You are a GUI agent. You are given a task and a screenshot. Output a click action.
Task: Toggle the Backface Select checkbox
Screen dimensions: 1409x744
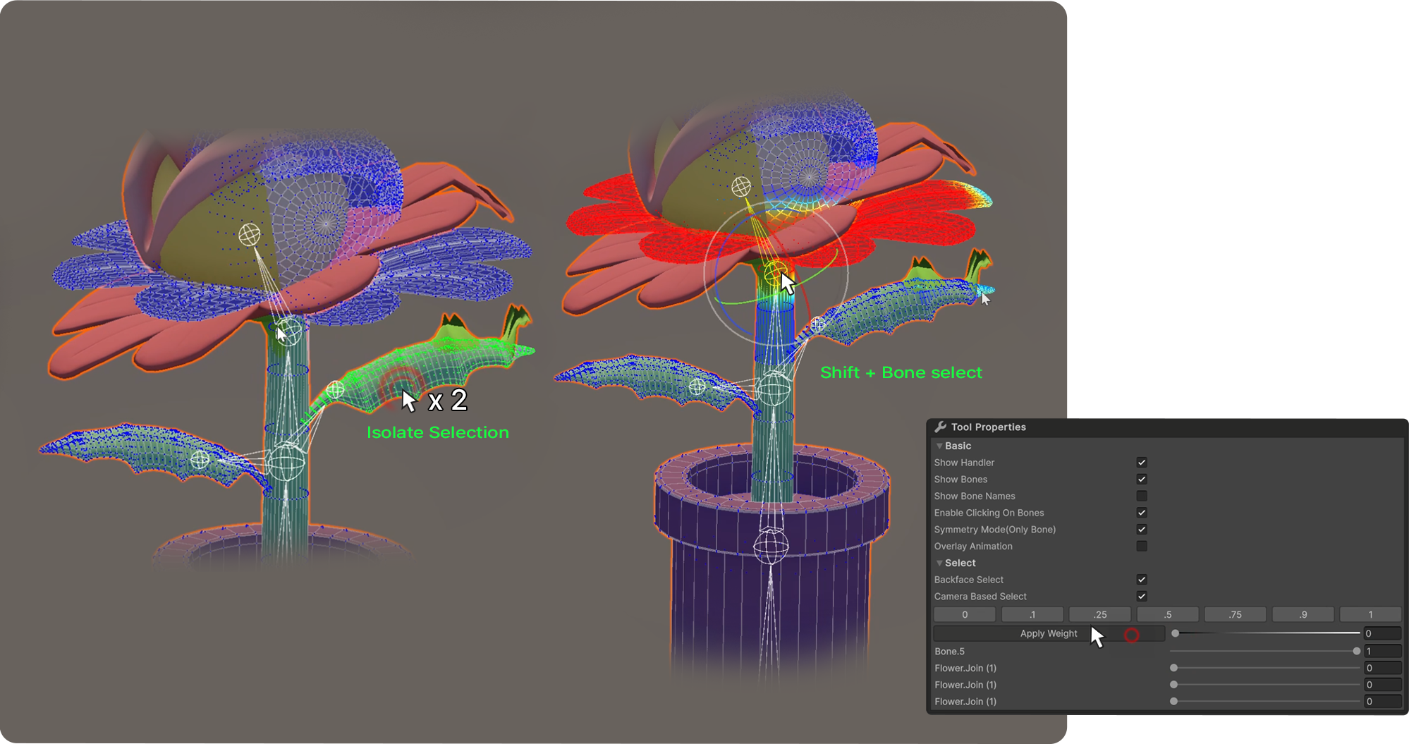pos(1142,580)
